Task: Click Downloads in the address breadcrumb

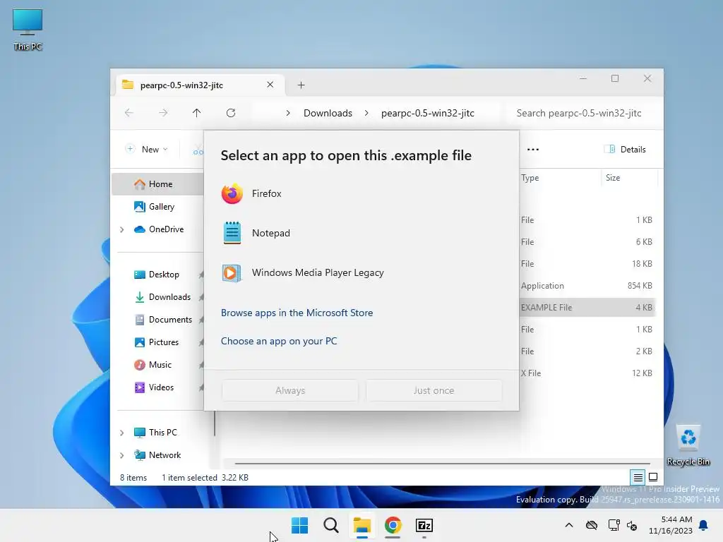Action: click(328, 113)
